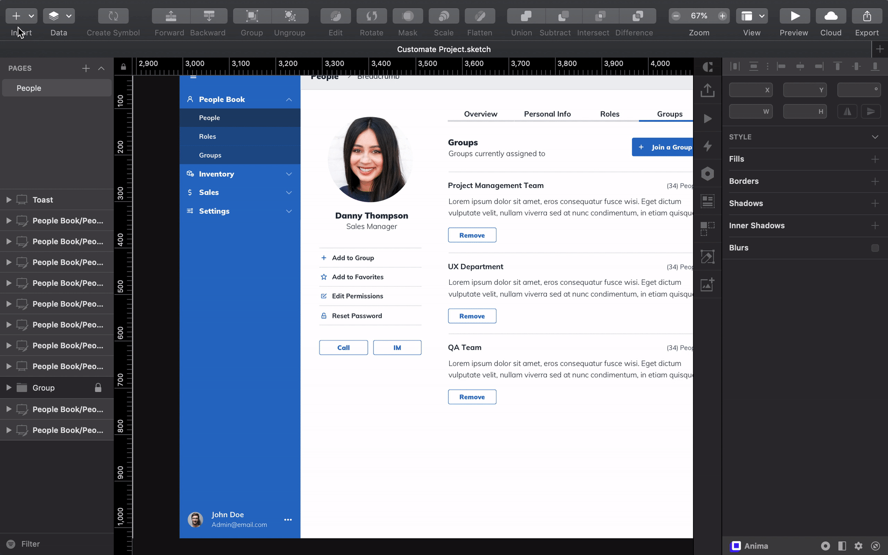This screenshot has height=555, width=888.
Task: Apply the Mask tool
Action: (408, 16)
